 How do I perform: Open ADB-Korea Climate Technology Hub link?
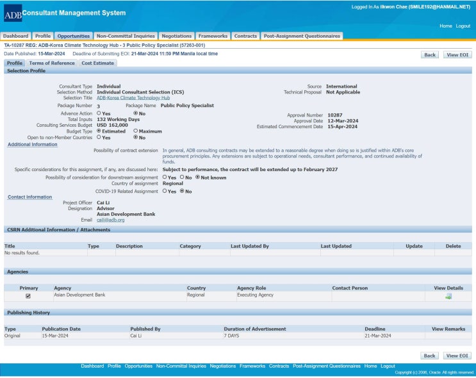pos(133,98)
